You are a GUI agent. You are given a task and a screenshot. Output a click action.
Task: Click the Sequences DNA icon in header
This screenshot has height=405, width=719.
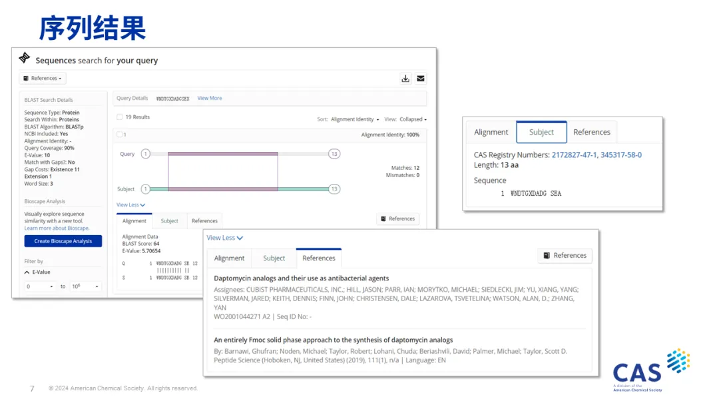tap(25, 58)
